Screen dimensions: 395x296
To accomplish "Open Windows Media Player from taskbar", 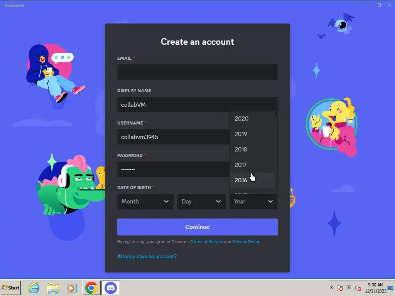I will (72, 288).
